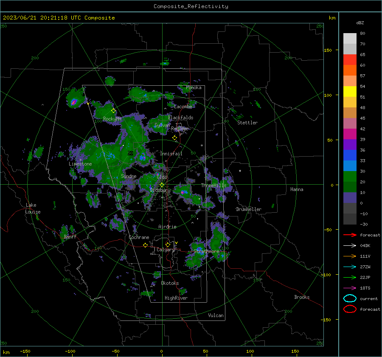Viewport: 382px width, 357px height.
Task: Click the Hanna label on the map
Action: pyautogui.click(x=297, y=189)
